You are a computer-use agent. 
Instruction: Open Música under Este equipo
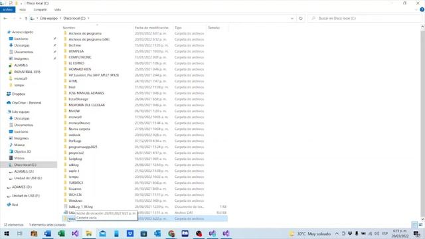pos(19,145)
